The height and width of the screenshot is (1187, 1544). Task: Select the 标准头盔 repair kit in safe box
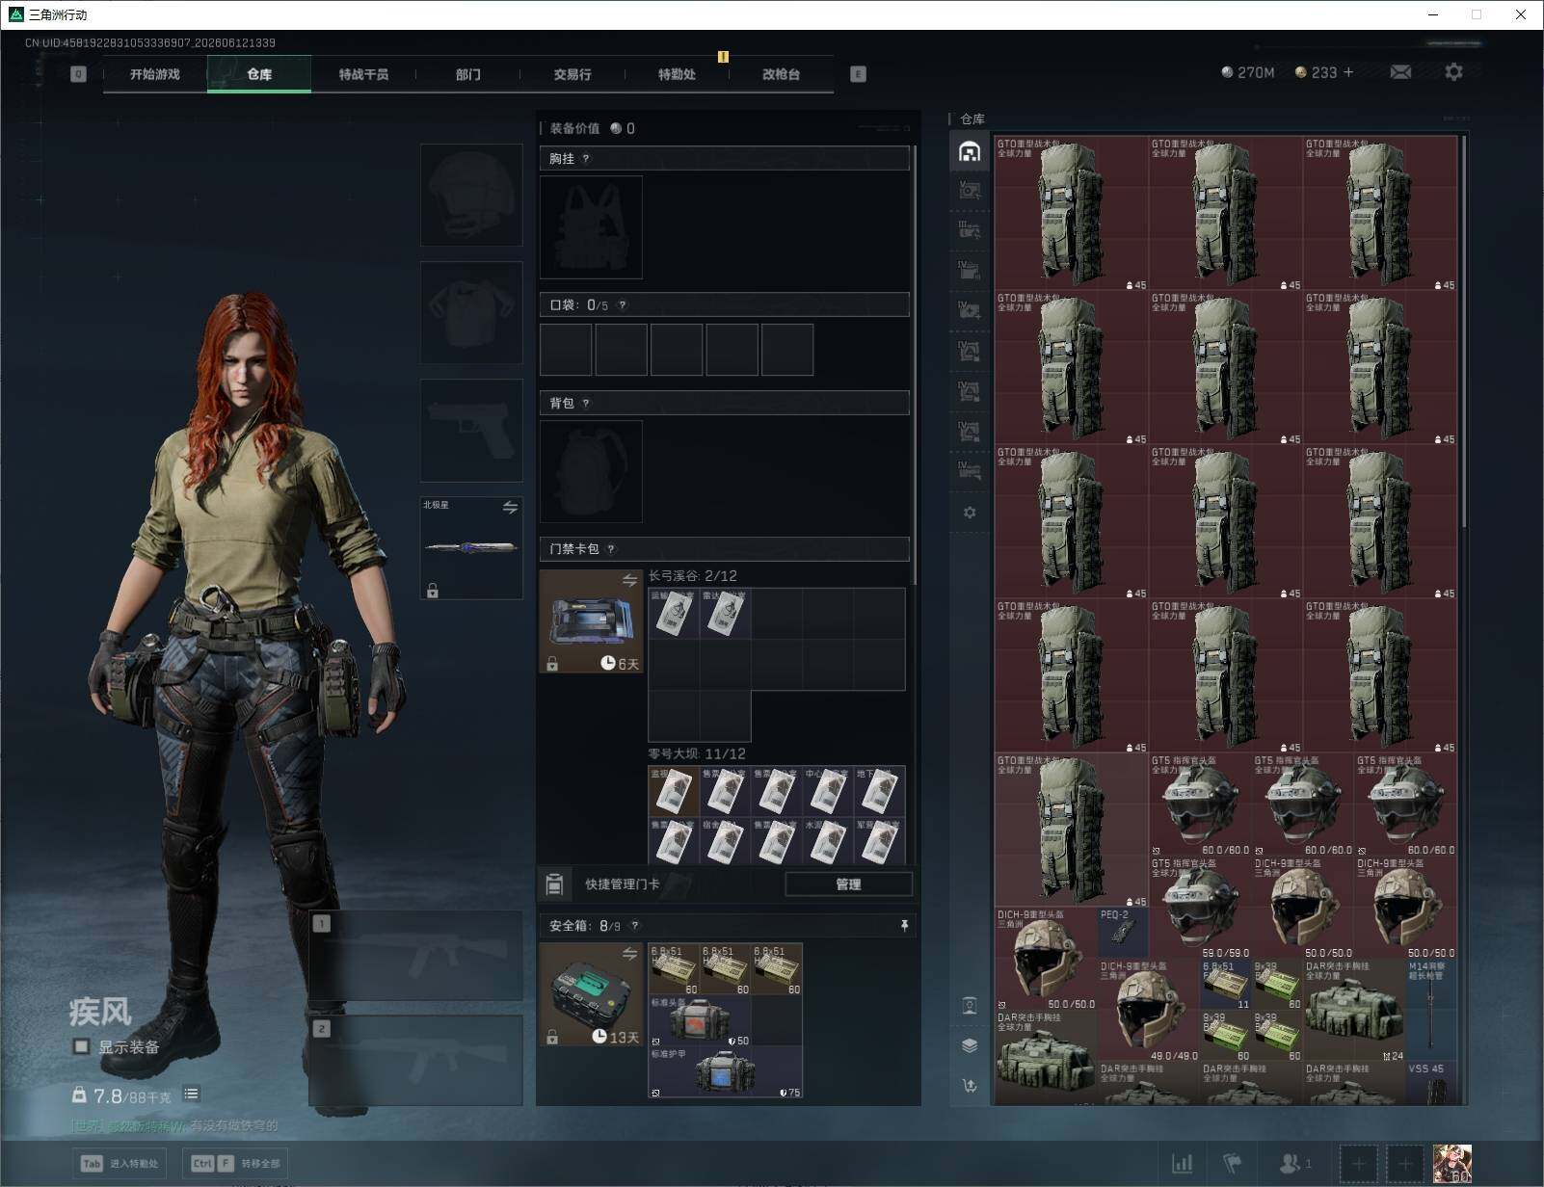[x=700, y=1021]
